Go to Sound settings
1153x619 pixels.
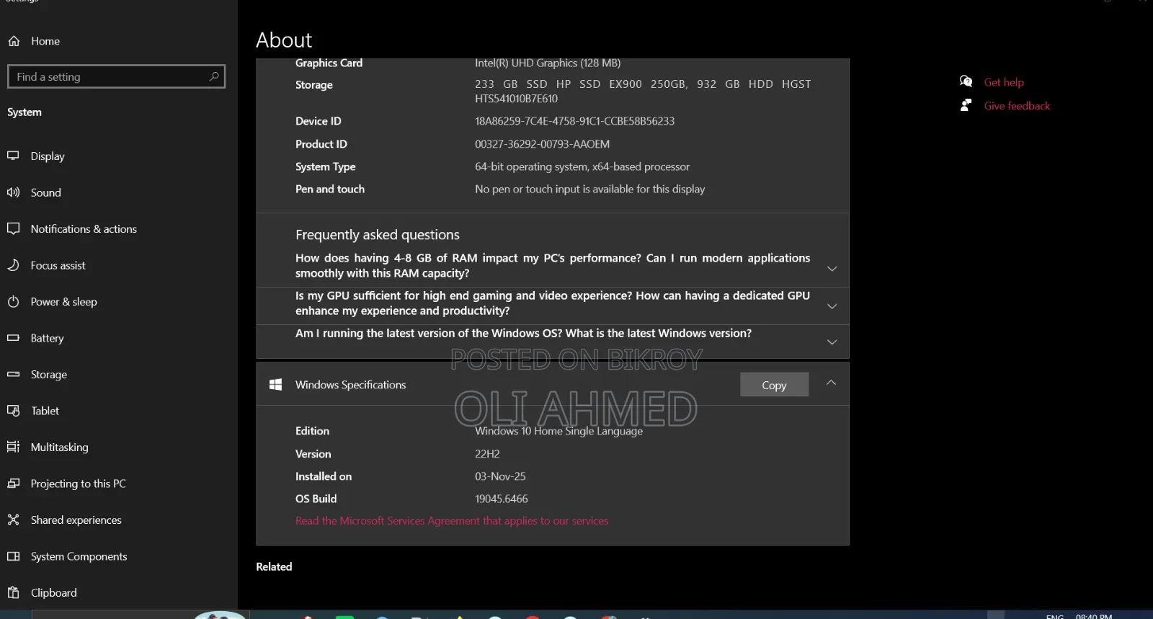point(46,192)
